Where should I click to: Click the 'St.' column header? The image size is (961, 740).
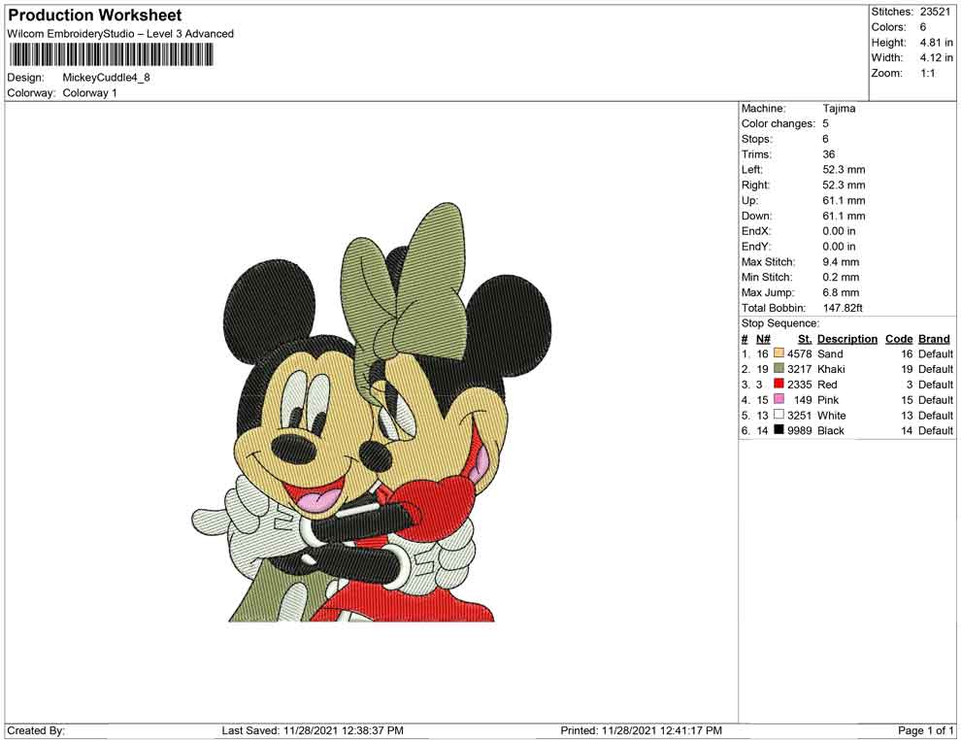click(804, 339)
